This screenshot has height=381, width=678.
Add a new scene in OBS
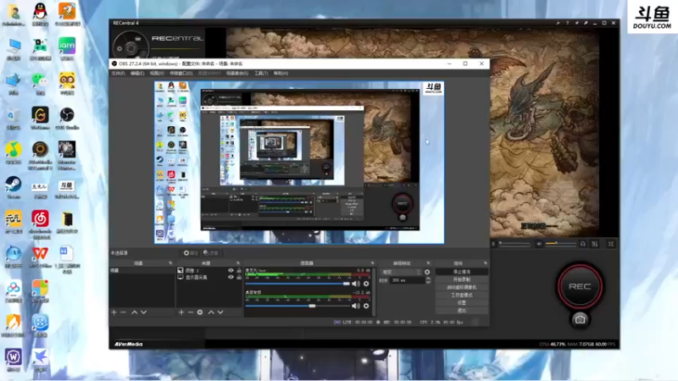click(x=114, y=312)
